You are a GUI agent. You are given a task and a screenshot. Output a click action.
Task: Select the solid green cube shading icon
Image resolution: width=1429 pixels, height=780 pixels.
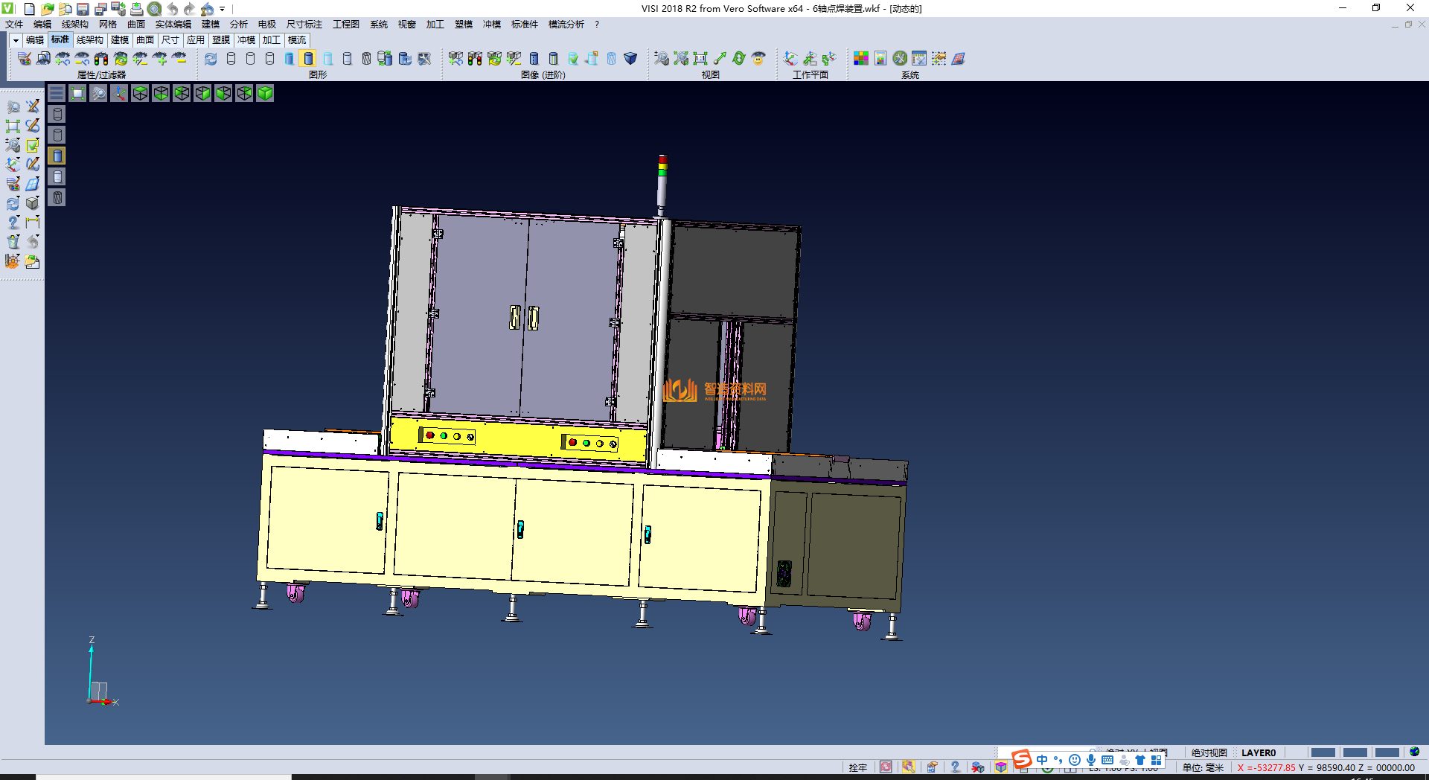(265, 93)
